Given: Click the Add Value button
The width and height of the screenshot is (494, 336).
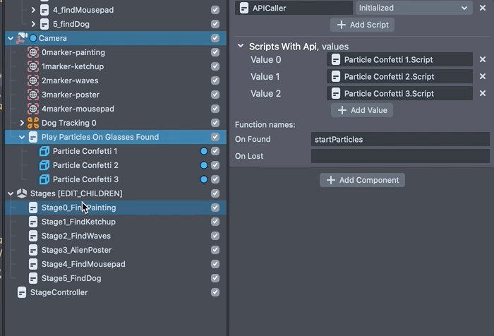Looking at the screenshot, I should click(x=362, y=110).
